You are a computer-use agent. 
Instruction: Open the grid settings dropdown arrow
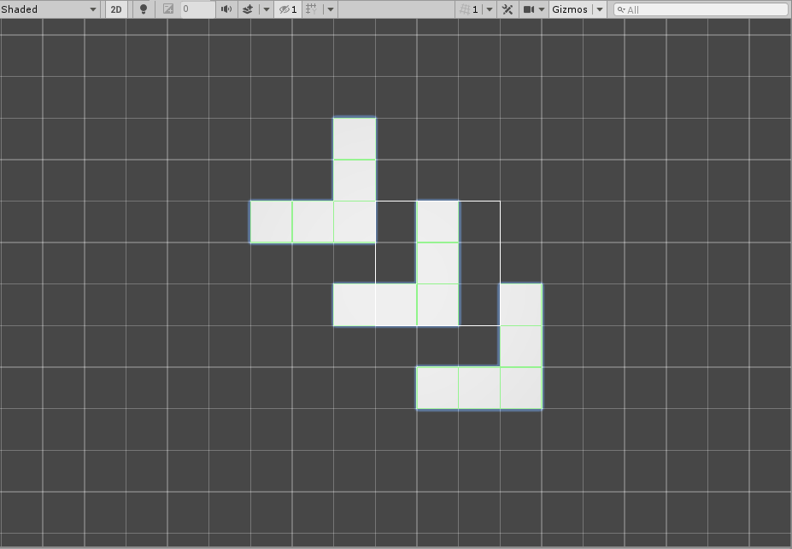pos(331,9)
